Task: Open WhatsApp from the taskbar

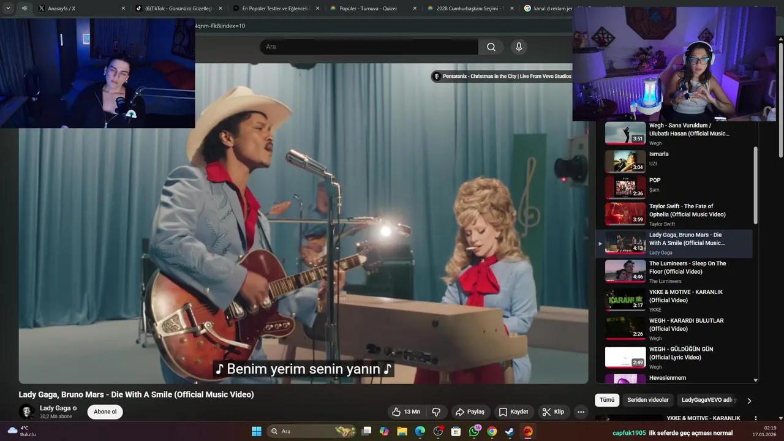Action: [x=474, y=431]
